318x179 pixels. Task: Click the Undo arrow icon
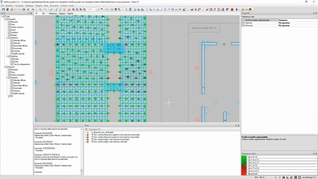point(15,9)
